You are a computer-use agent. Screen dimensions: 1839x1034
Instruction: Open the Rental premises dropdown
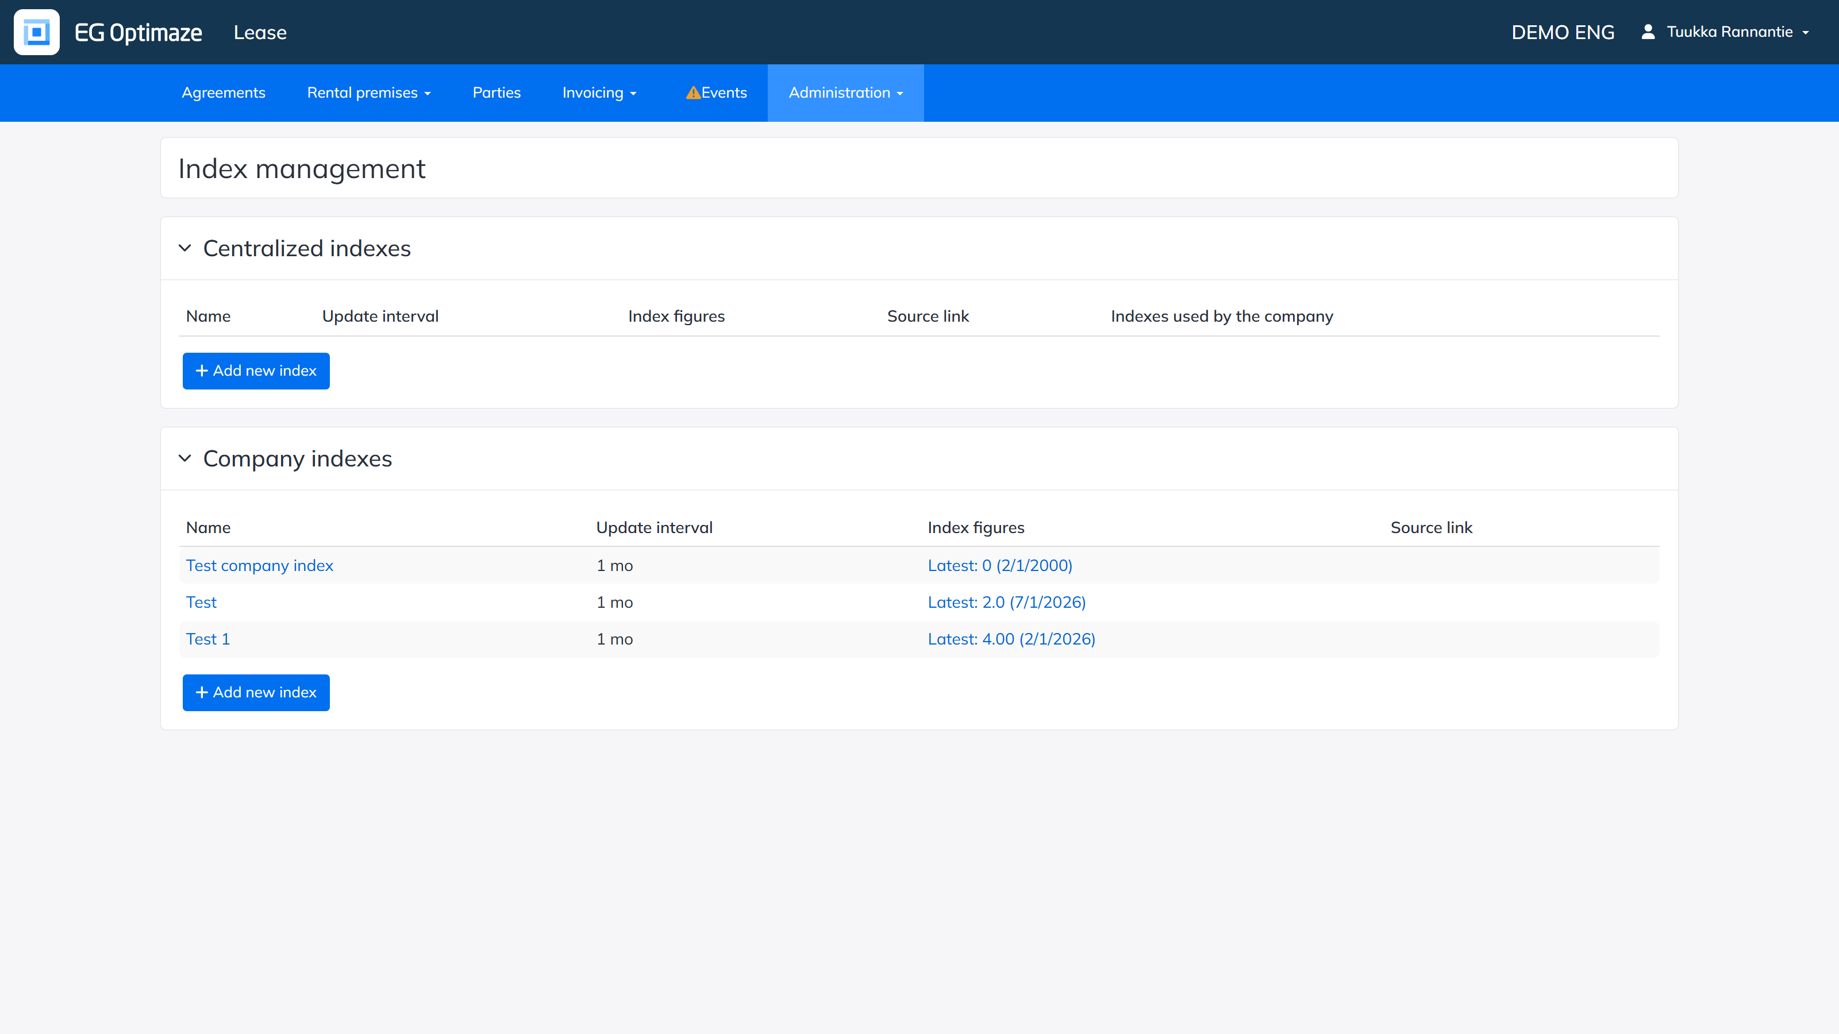click(x=368, y=92)
